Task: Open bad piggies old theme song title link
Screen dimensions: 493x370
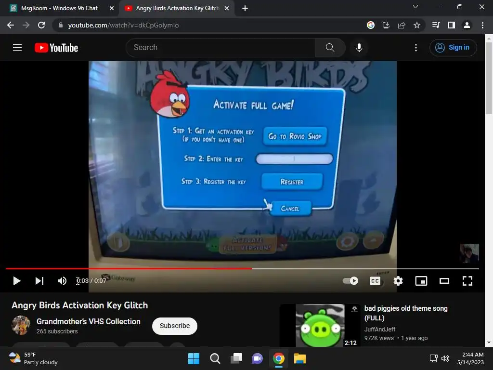Action: pyautogui.click(x=405, y=313)
